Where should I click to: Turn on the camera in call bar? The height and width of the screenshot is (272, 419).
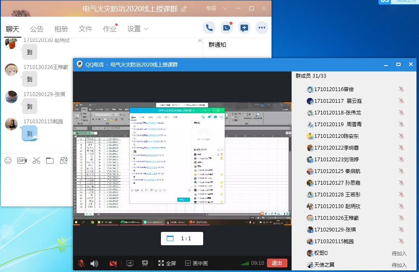click(113, 263)
